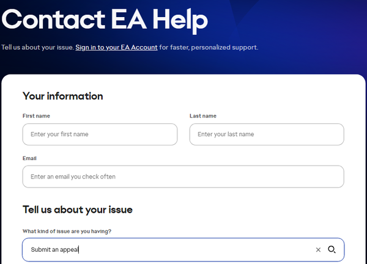The image size is (367, 264).
Task: Click the 'Your information' section heading
Action: (x=63, y=96)
